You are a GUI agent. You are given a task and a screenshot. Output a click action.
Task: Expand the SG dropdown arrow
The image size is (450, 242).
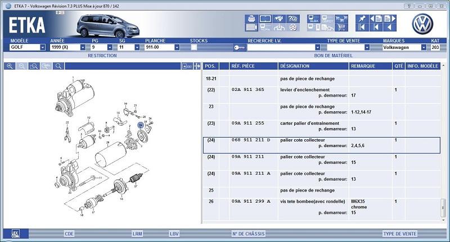pyautogui.click(x=137, y=47)
